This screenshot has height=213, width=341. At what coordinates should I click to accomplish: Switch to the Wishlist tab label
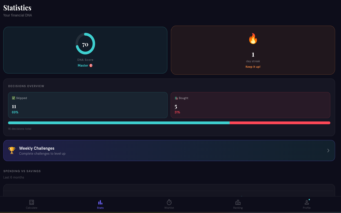169,208
